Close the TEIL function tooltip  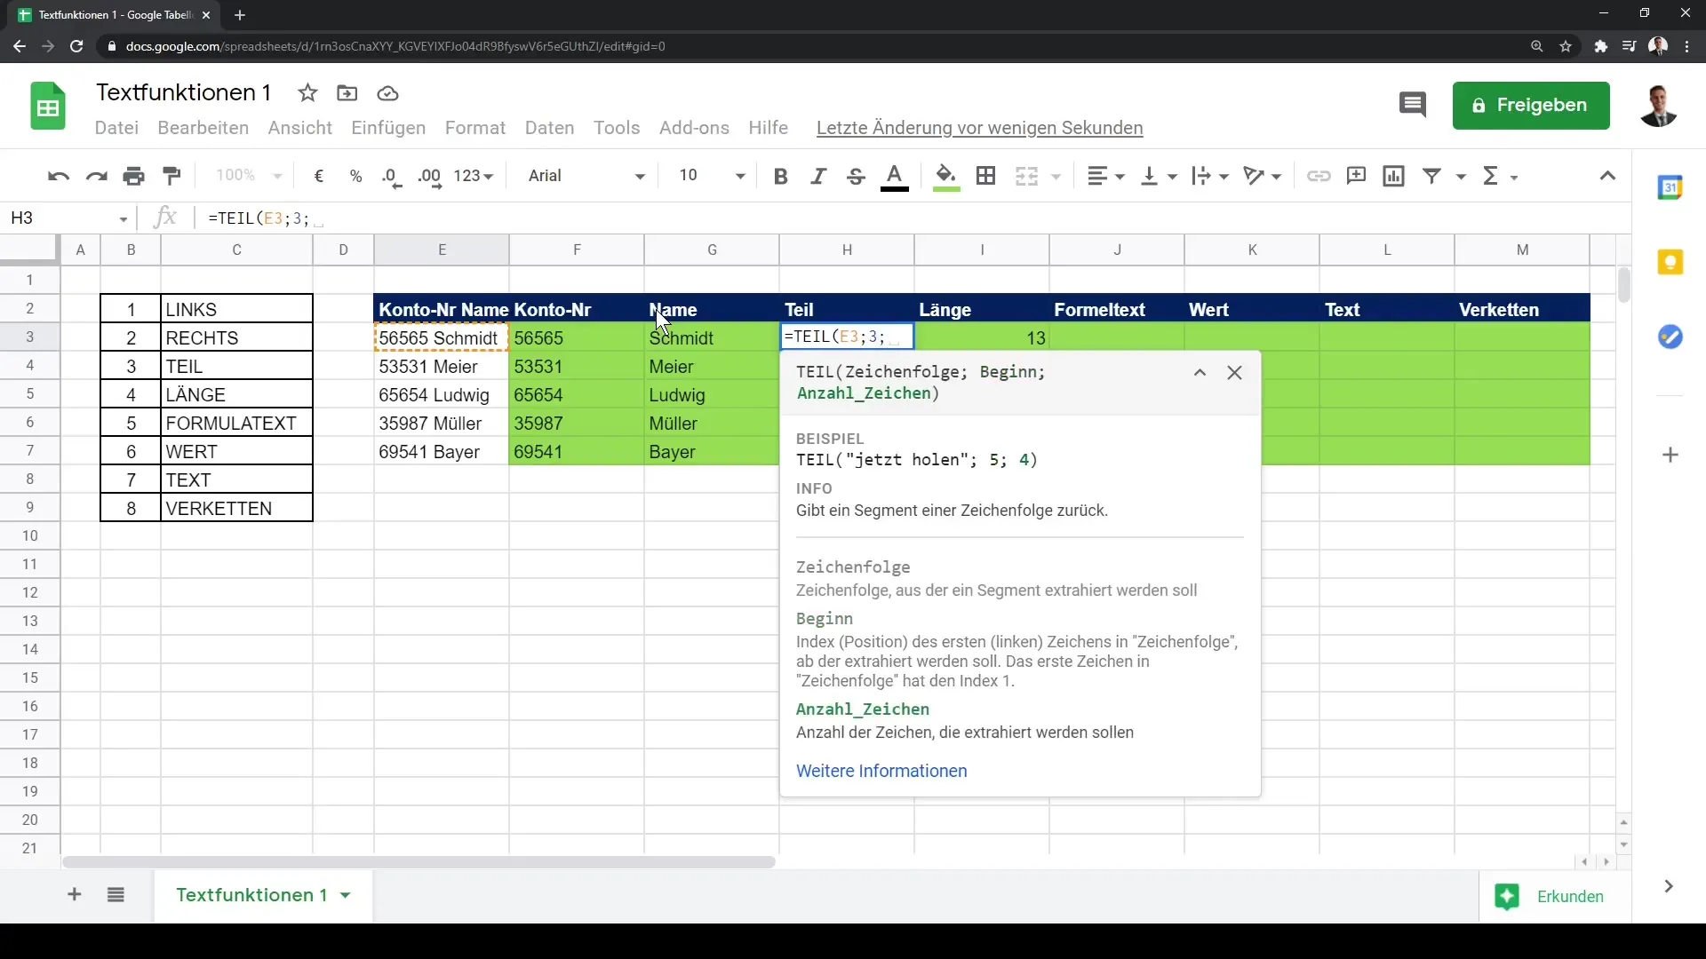pos(1235,372)
